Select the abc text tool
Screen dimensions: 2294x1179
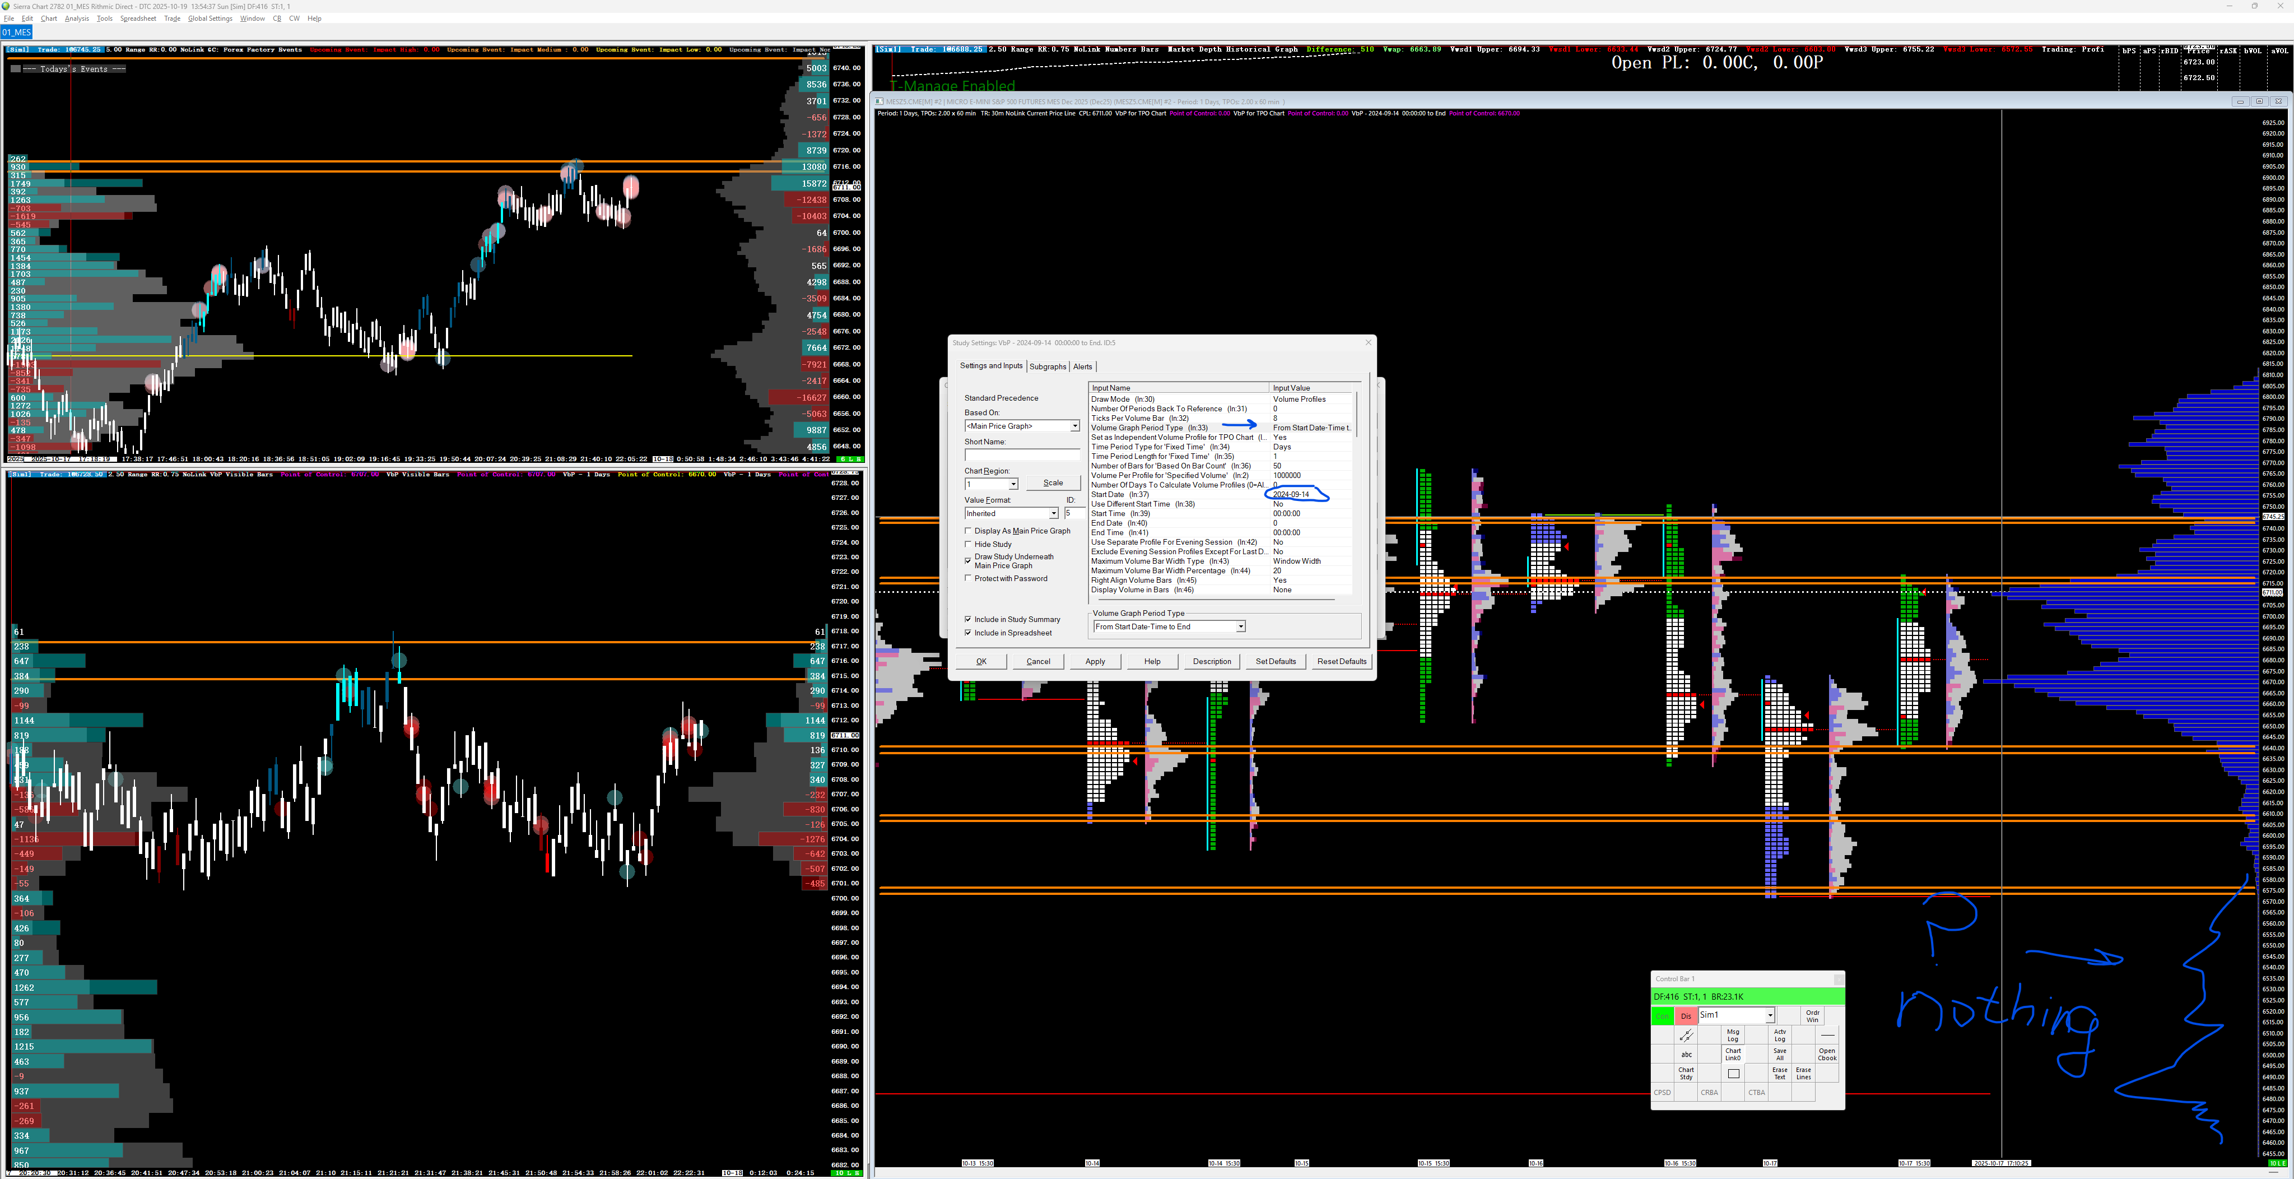pos(1686,1055)
